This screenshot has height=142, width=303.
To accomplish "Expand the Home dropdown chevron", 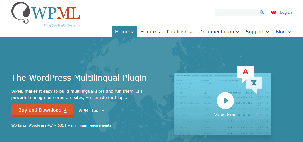I will click(x=132, y=32).
